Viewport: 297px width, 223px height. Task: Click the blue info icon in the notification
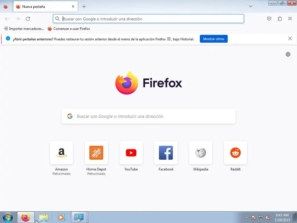[x=8, y=39]
